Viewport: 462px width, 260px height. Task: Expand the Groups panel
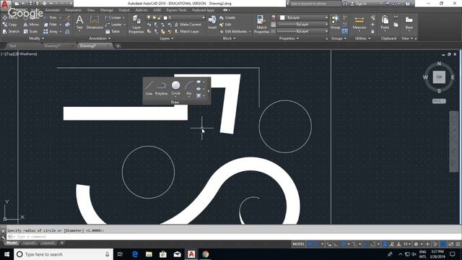(x=339, y=38)
